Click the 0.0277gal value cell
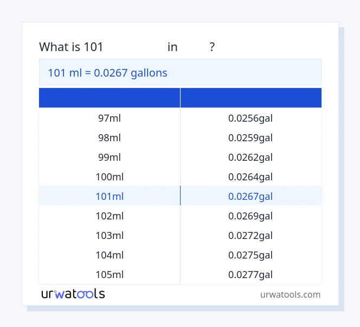360x327 pixels. tap(250, 274)
